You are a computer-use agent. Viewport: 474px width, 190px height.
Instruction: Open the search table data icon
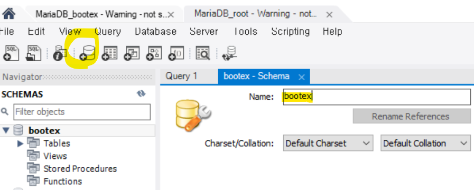click(x=203, y=53)
